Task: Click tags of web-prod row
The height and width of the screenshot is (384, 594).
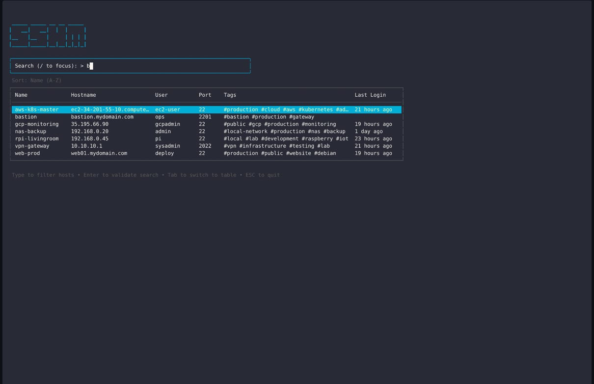Action: pyautogui.click(x=280, y=153)
